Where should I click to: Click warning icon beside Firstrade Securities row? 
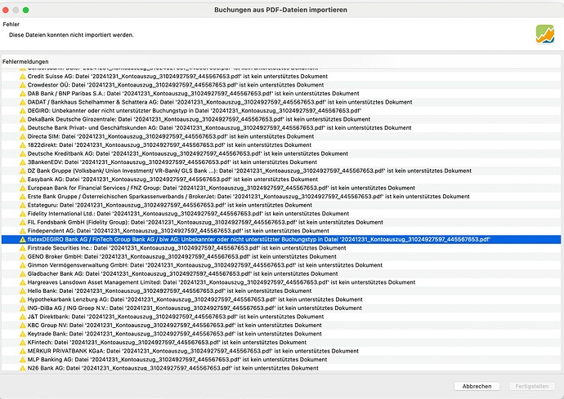(23, 248)
